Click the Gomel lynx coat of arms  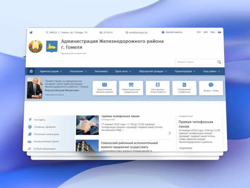coord(52,46)
